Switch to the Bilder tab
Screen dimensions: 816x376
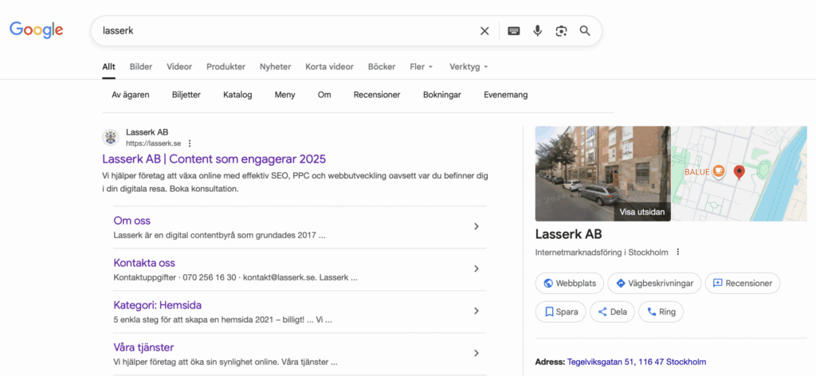[x=141, y=67]
